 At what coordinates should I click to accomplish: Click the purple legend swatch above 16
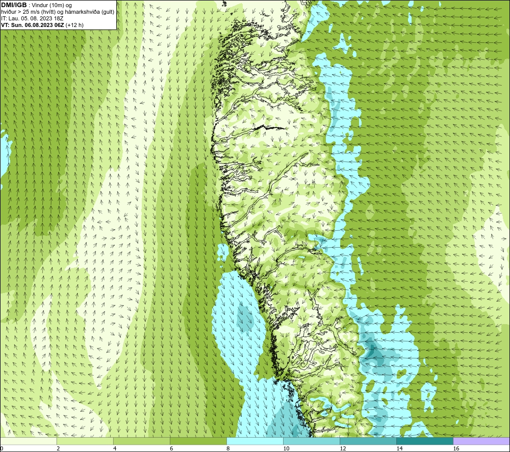point(482,441)
